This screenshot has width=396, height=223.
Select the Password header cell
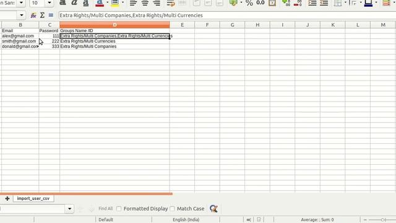click(x=49, y=30)
